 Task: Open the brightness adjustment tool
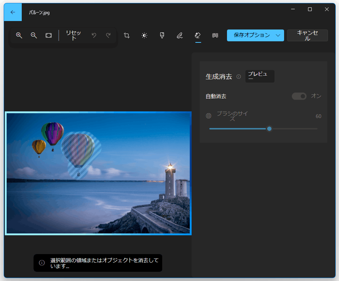tap(144, 35)
